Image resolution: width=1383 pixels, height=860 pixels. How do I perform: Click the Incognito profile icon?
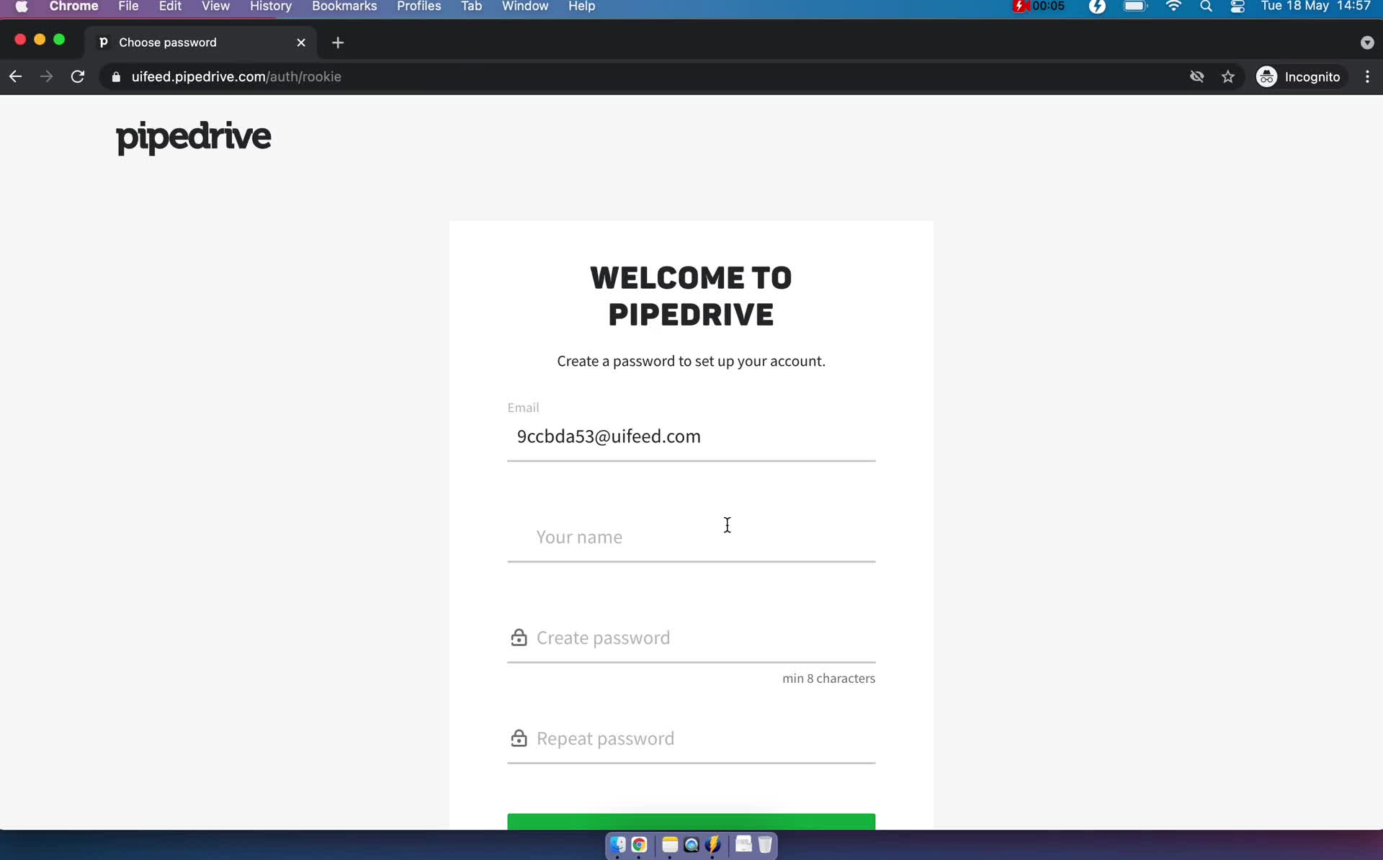(1266, 76)
